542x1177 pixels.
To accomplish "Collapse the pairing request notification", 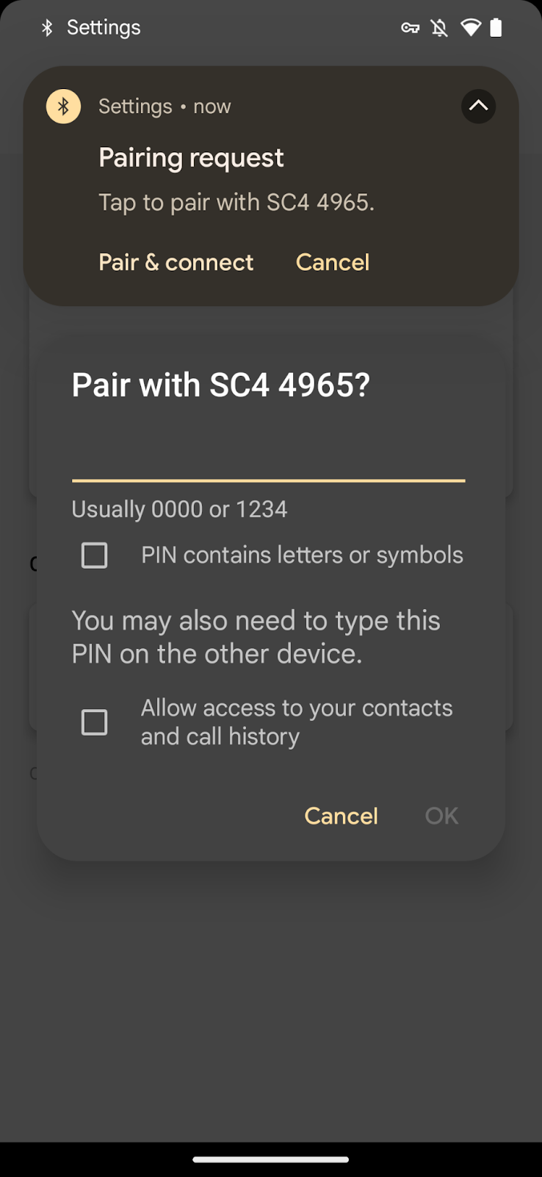I will coord(478,106).
